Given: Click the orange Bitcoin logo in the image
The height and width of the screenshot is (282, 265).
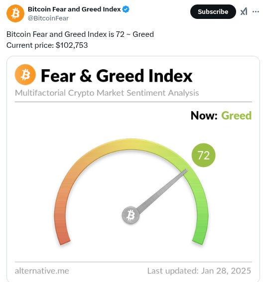Looking at the screenshot, I should pos(25,75).
